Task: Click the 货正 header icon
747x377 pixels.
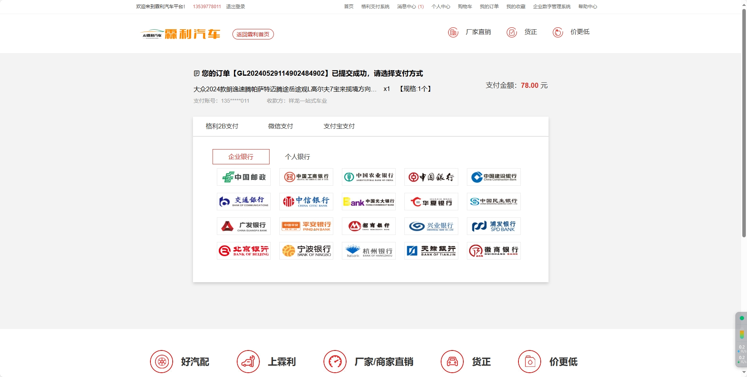Action: pos(512,32)
